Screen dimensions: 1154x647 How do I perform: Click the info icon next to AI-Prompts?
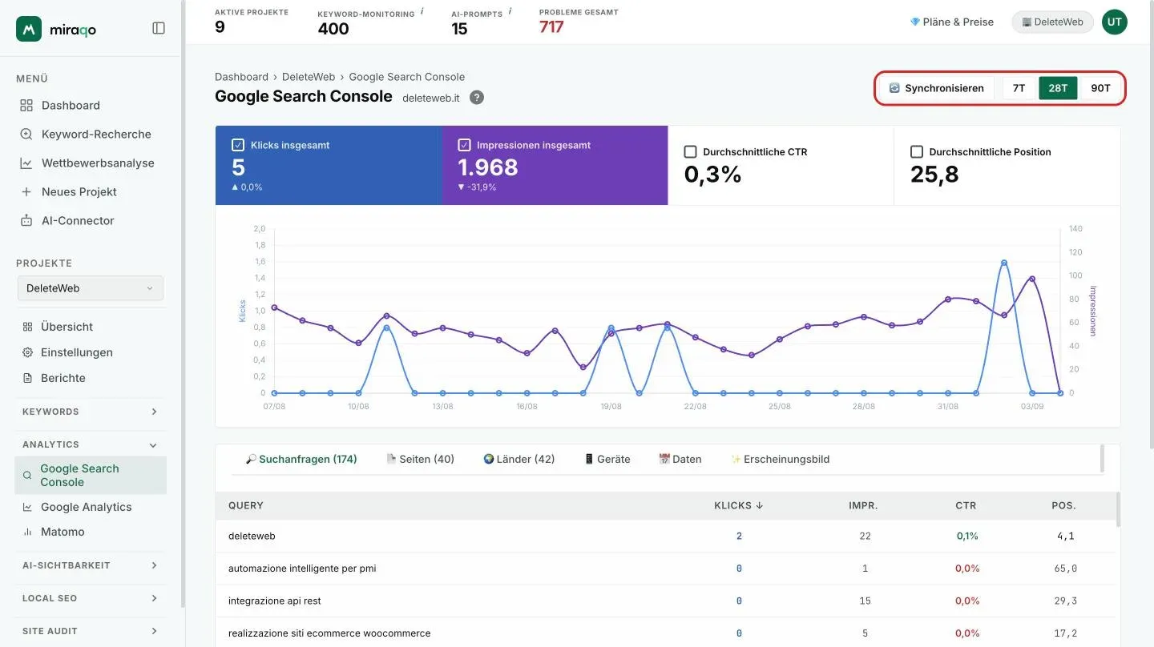coord(510,11)
